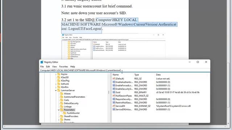Image resolution: width=232 pixels, height=130 pixels.
Task: Click the REG_MULTI_SZ type cell
Action: pyautogui.click(x=141, y=96)
